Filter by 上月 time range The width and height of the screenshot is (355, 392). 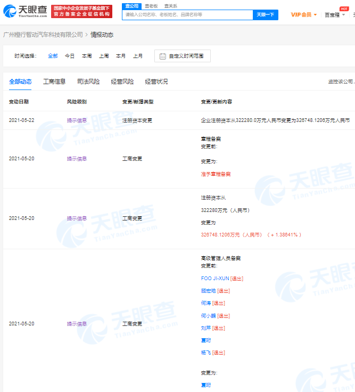138,55
